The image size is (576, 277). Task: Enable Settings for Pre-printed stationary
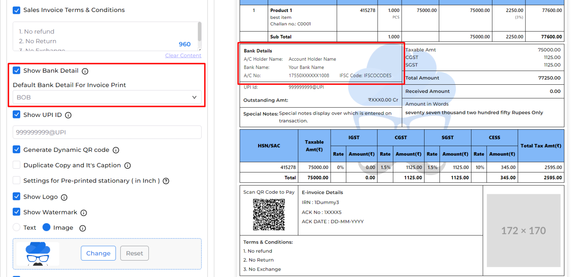point(16,180)
